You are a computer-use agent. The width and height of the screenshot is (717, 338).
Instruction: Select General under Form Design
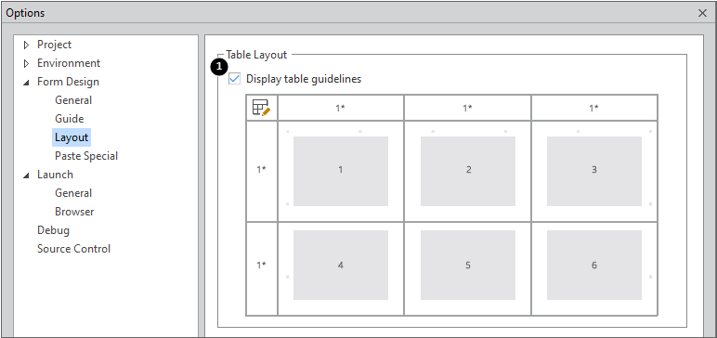coord(73,100)
